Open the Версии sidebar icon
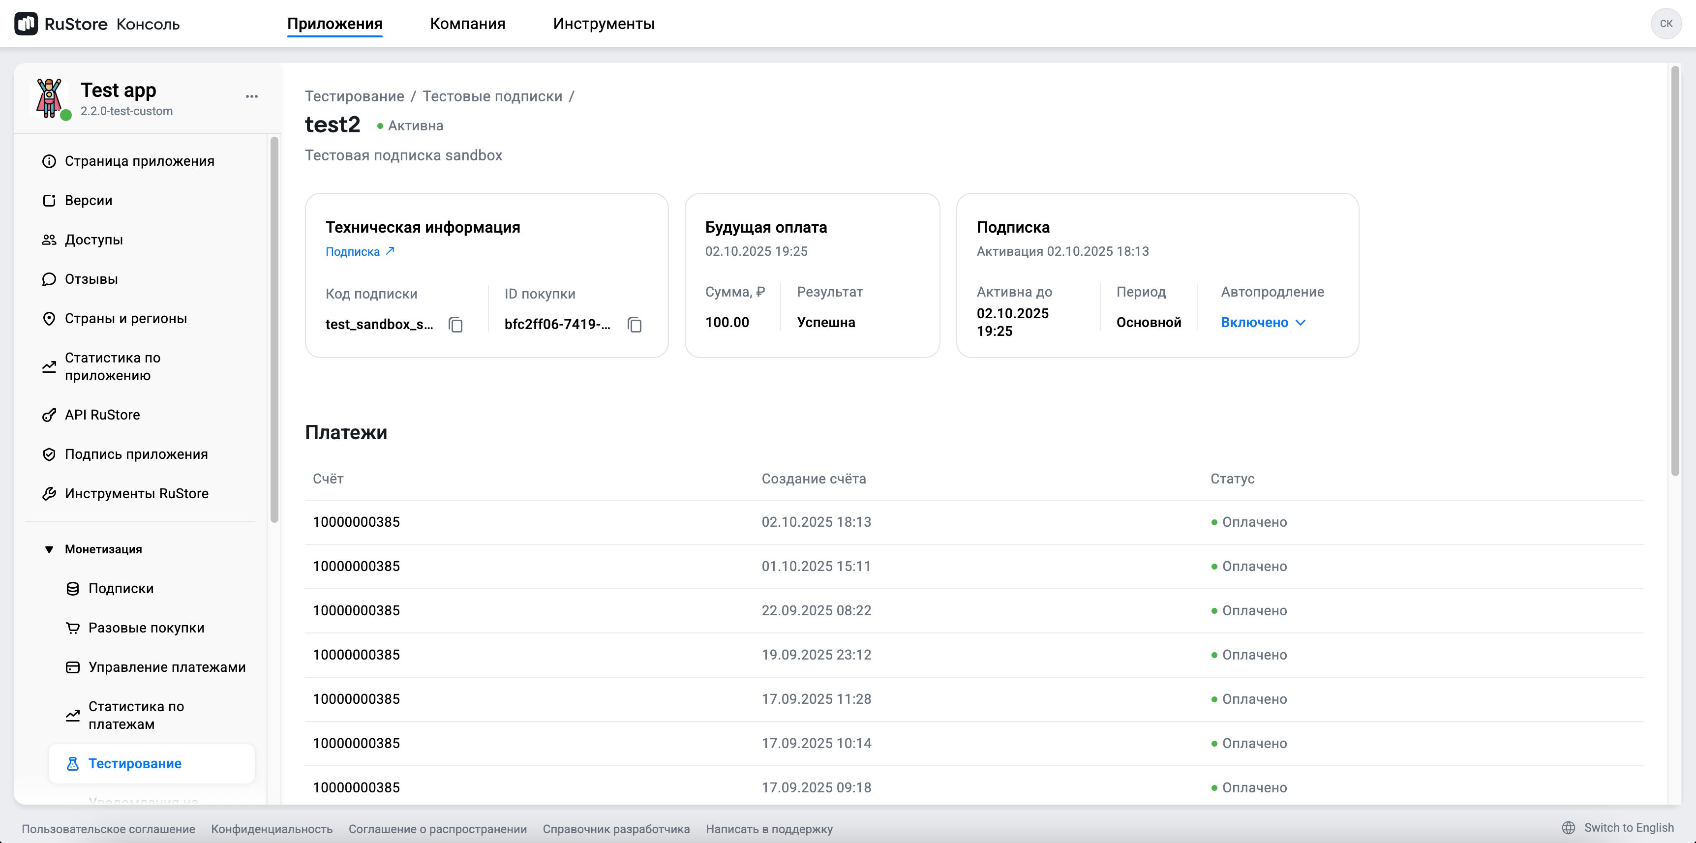The image size is (1696, 843). click(49, 200)
